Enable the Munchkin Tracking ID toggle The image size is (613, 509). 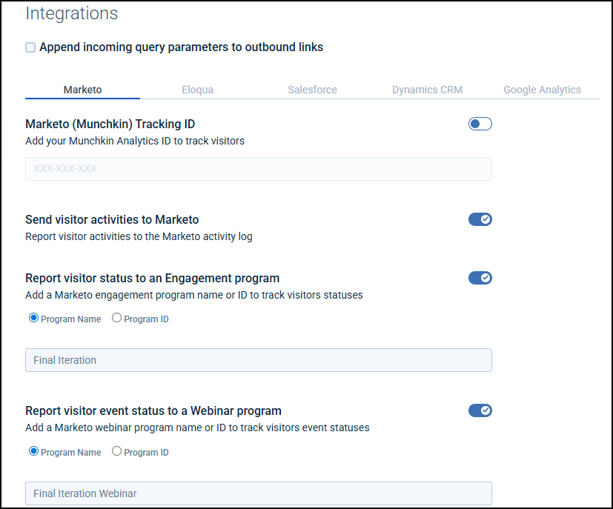(480, 124)
